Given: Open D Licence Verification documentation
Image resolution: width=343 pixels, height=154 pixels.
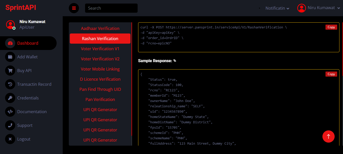Looking at the screenshot, I should click(100, 79).
